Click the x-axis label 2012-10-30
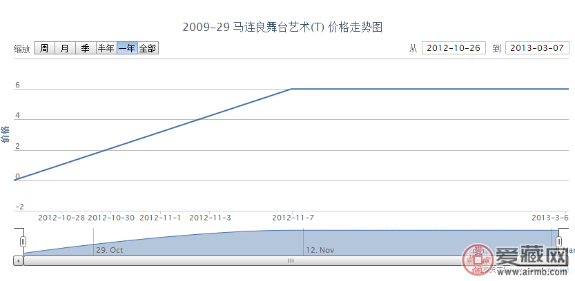The width and height of the screenshot is (575, 281). coord(112,218)
